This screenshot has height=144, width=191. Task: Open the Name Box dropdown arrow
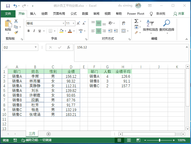pos(36,47)
